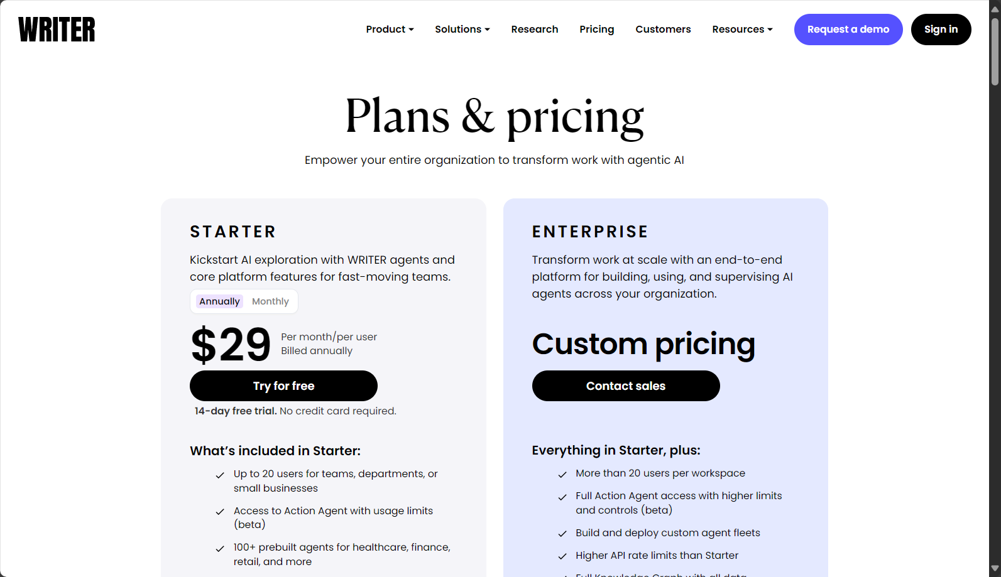Click checkmark next to 'Build and deploy custom agent fleets'

click(562, 534)
